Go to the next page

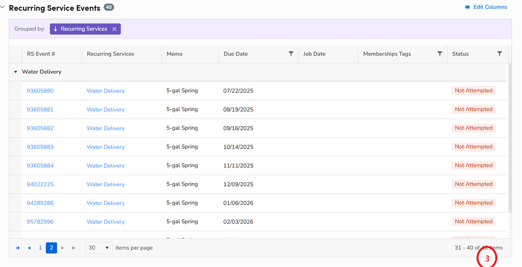[x=63, y=248]
